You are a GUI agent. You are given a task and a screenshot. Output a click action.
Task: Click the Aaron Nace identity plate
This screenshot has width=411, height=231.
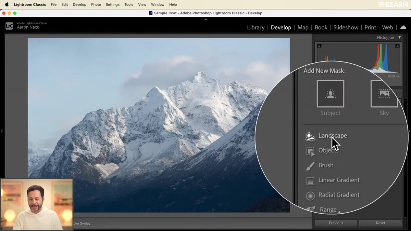[28, 27]
